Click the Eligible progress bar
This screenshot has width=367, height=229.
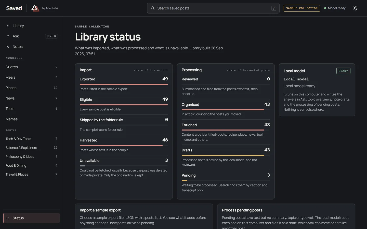point(124,105)
